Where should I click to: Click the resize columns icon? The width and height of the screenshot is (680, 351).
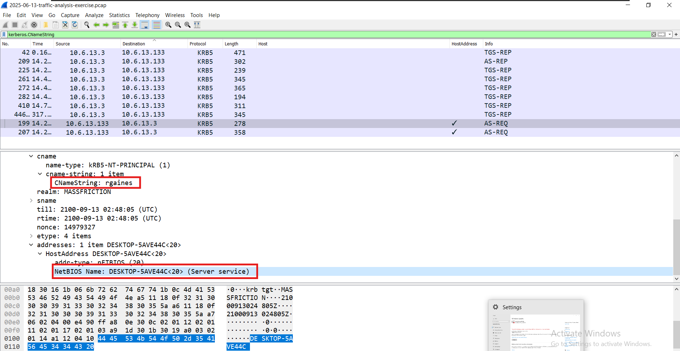pos(197,25)
